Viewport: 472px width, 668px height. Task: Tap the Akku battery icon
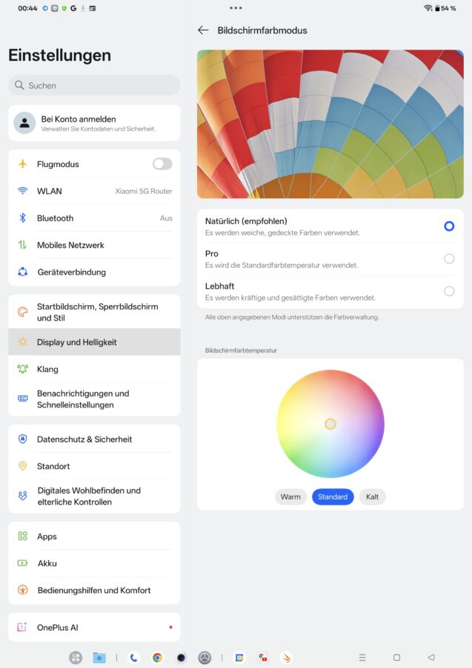click(22, 563)
